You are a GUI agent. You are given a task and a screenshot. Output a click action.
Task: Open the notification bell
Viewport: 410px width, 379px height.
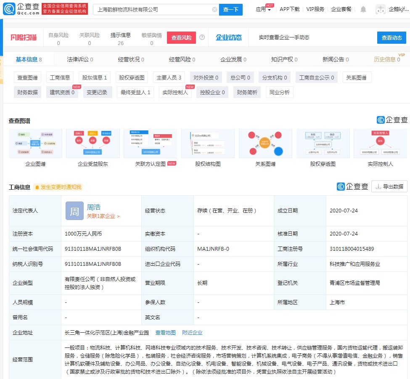point(363,9)
